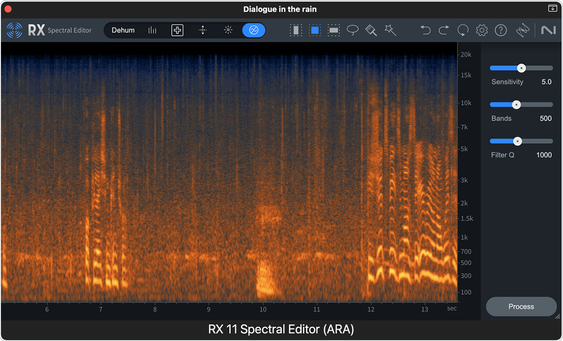Image resolution: width=563 pixels, height=341 pixels.
Task: Click the 100 frequency scale label
Action: pos(466,292)
